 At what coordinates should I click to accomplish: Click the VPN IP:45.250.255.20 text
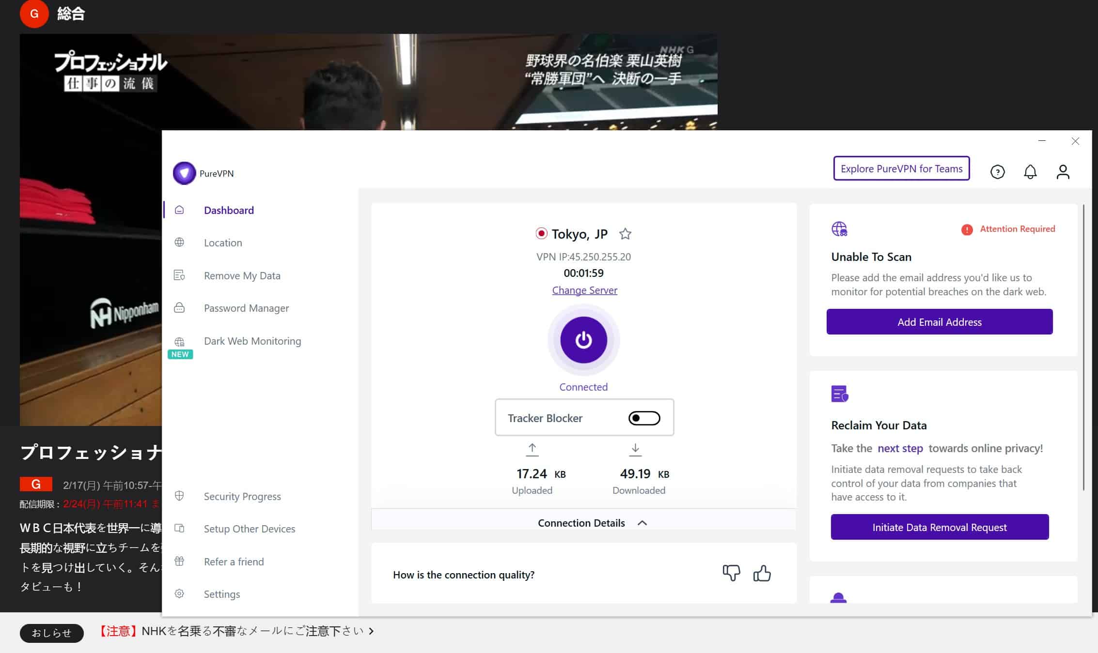[x=583, y=257]
